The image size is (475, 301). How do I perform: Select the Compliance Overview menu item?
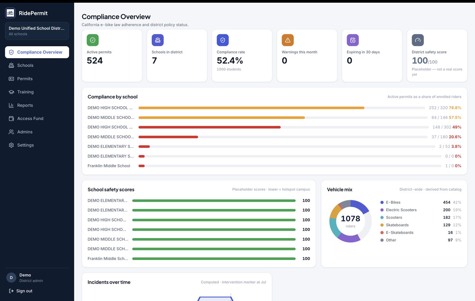37,52
